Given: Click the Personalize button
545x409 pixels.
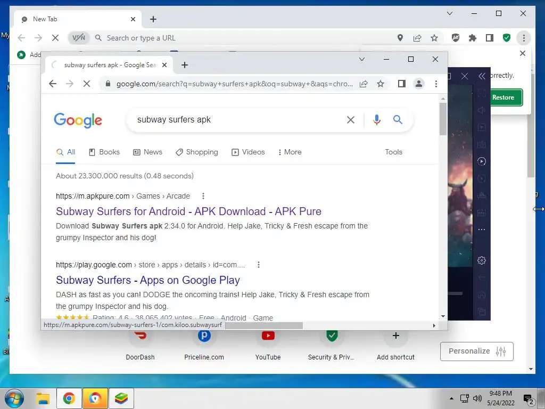Looking at the screenshot, I should click(x=476, y=351).
